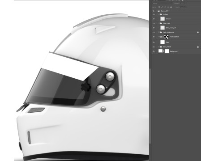Screen dimensions: 215x161
Task: Select the Background layer mask thumbnail
Action: (167, 51)
